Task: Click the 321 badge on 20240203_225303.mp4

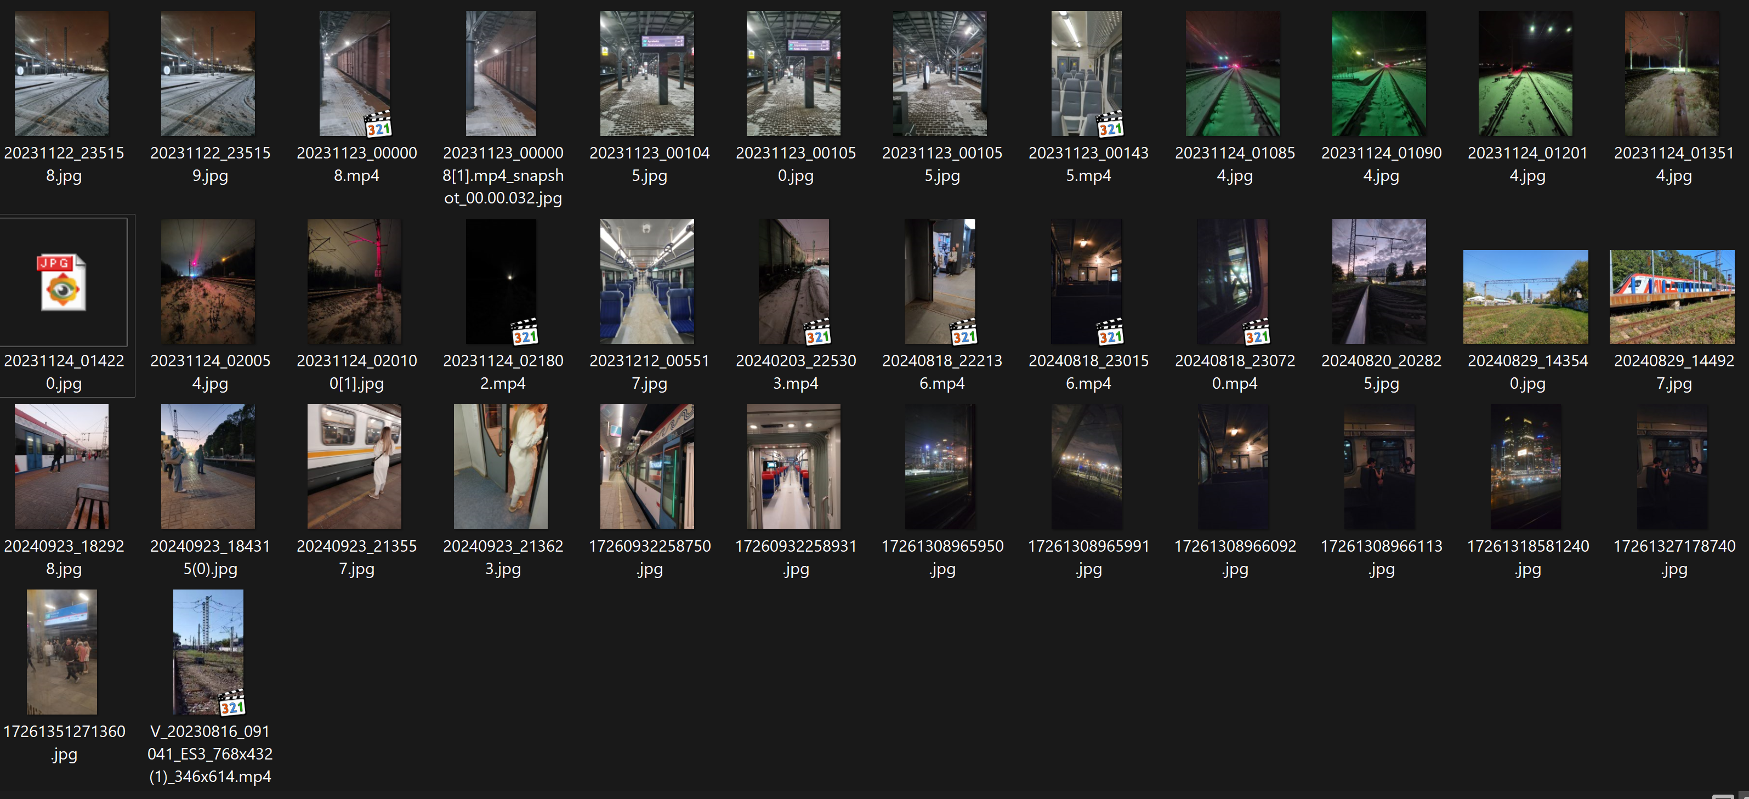Action: pos(817,334)
